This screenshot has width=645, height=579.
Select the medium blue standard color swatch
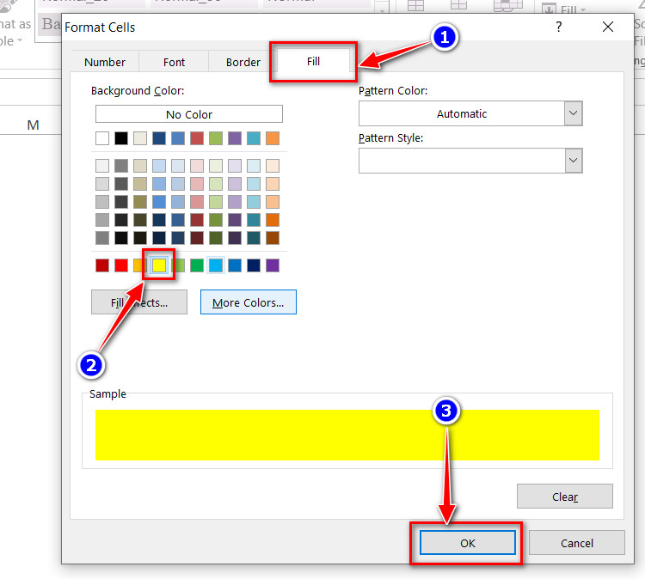(235, 265)
